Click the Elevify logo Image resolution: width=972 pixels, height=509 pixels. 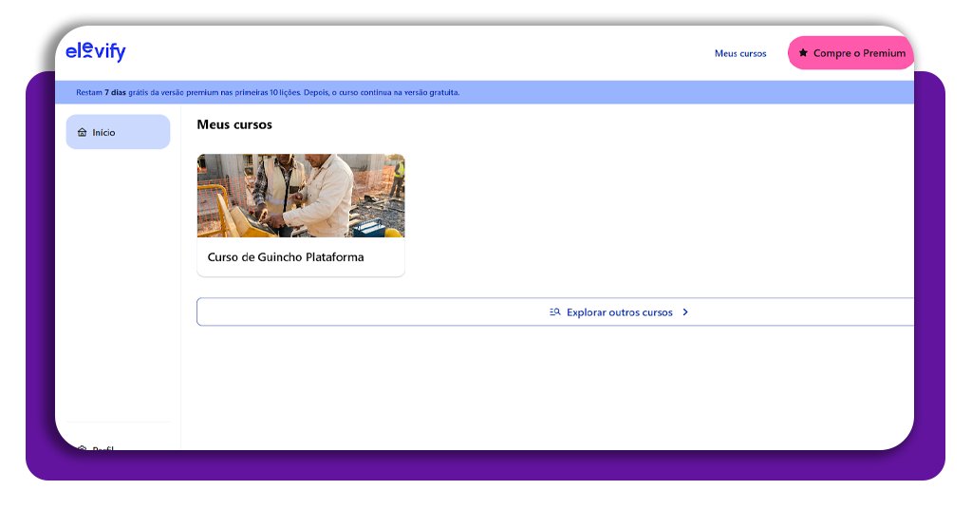[x=95, y=52]
